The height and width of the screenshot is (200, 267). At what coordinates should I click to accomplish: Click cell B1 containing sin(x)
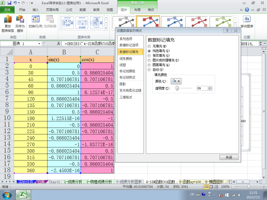(x=64, y=60)
